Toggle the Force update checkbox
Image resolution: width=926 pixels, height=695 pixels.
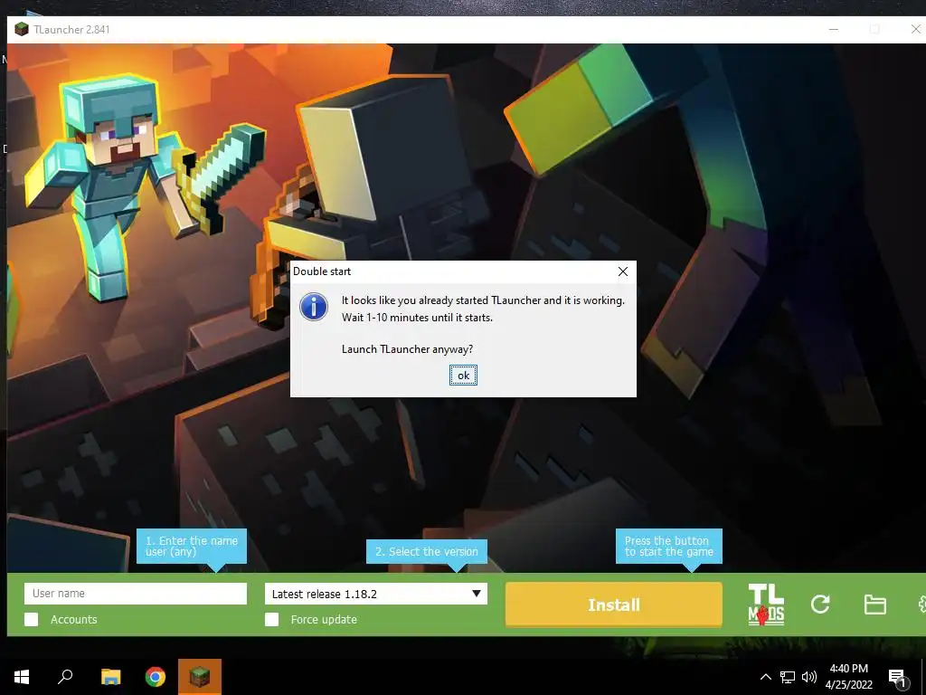pyautogui.click(x=271, y=619)
